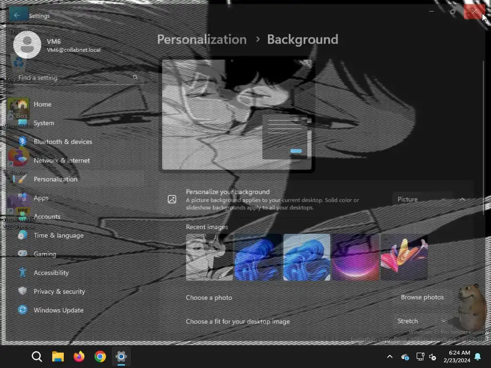Open the Stretch fit dropdown

422,321
